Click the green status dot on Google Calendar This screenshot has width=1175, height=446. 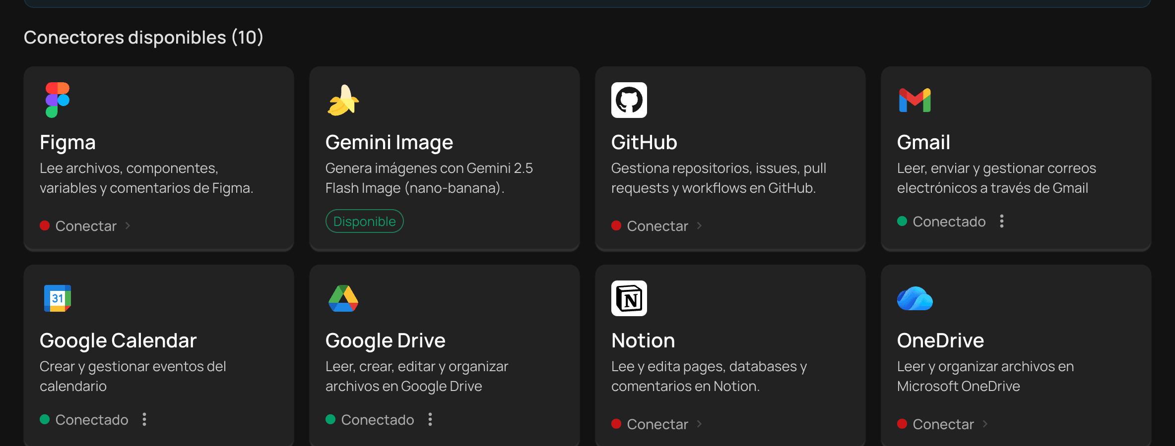pos(45,419)
